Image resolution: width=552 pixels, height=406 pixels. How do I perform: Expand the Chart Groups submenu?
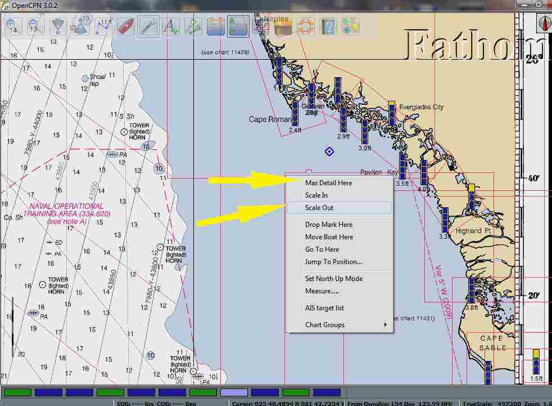click(340, 325)
